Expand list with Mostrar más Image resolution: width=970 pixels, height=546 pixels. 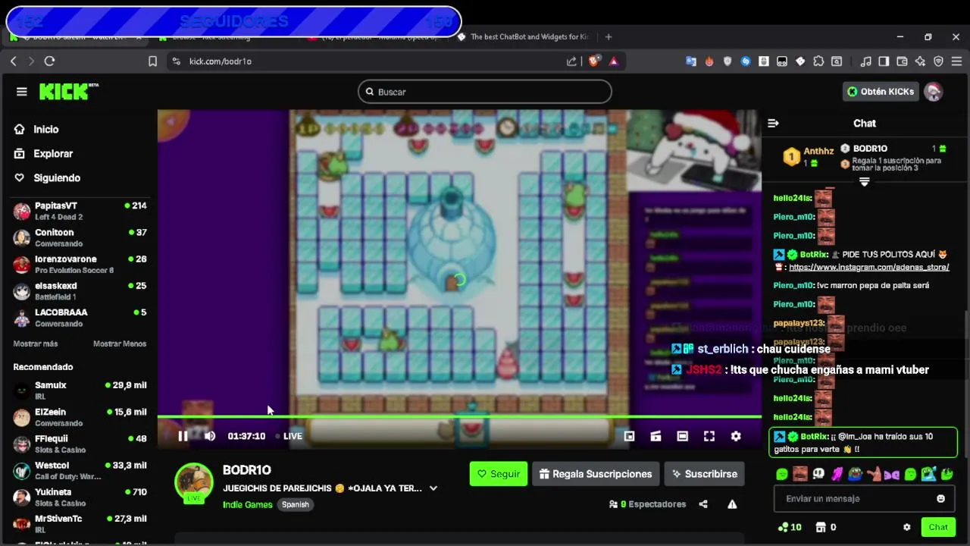(36, 344)
